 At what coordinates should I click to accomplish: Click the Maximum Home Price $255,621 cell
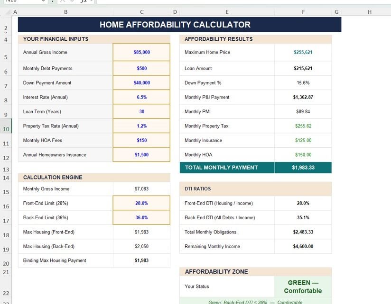[x=303, y=53]
